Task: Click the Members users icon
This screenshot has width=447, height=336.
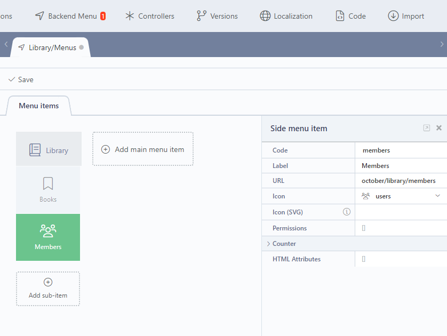Action: (x=48, y=231)
